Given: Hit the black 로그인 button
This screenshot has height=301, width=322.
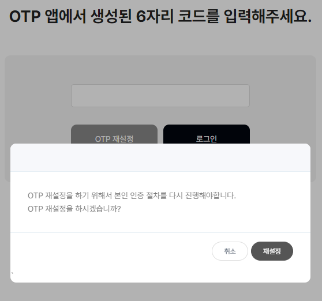Looking at the screenshot, I should (x=207, y=134).
